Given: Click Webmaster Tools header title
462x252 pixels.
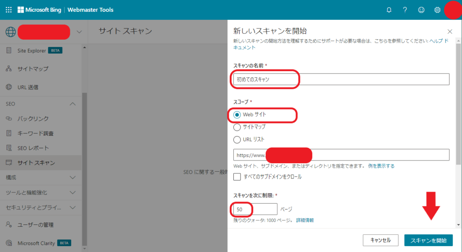Looking at the screenshot, I should (x=90, y=10).
